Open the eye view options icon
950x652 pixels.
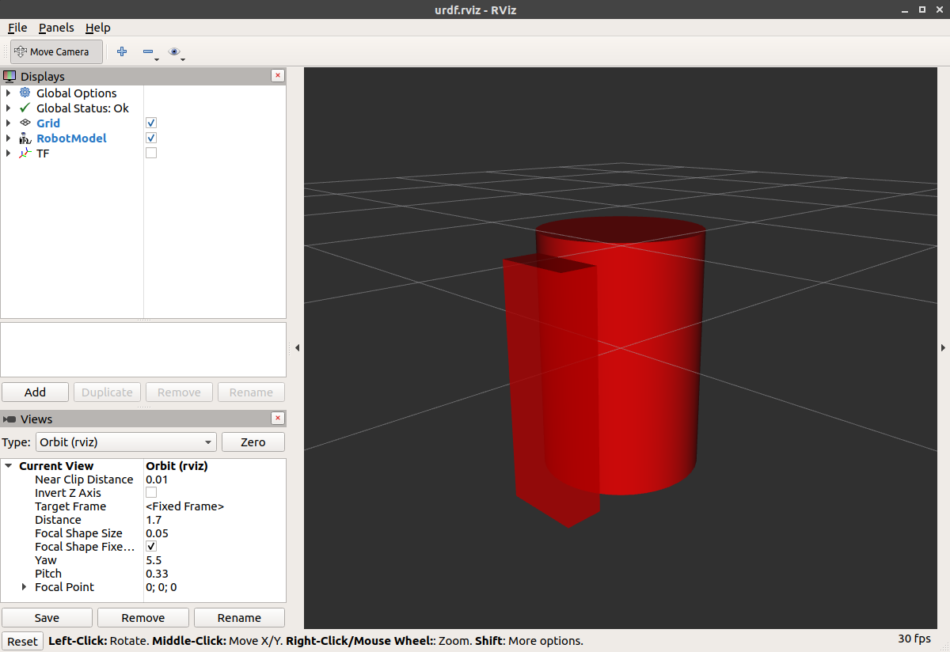pos(174,52)
